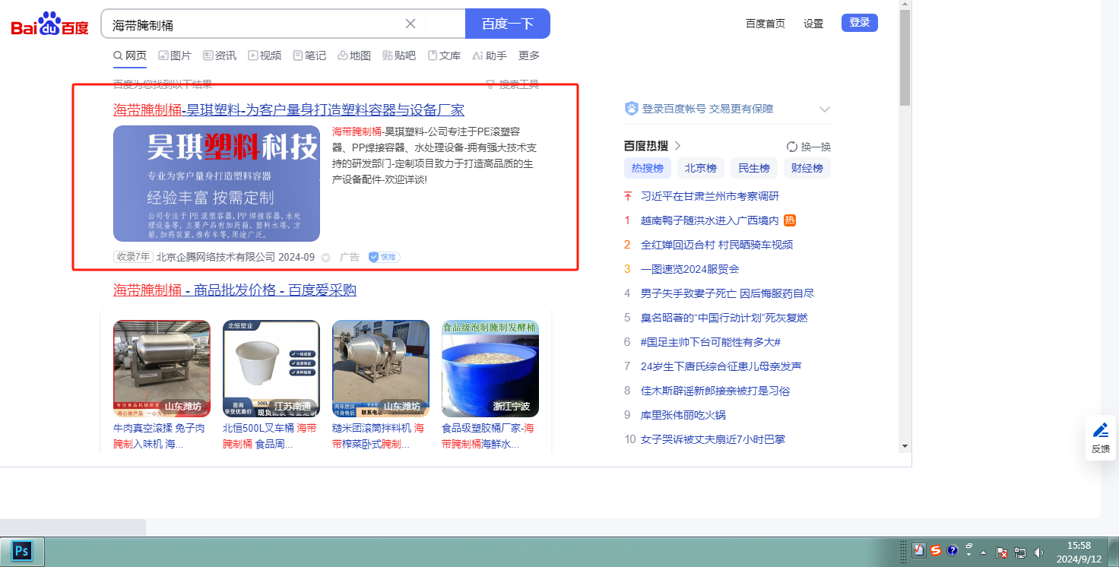Open the 食品级塑胶桶厂家 product title link

tap(487, 436)
